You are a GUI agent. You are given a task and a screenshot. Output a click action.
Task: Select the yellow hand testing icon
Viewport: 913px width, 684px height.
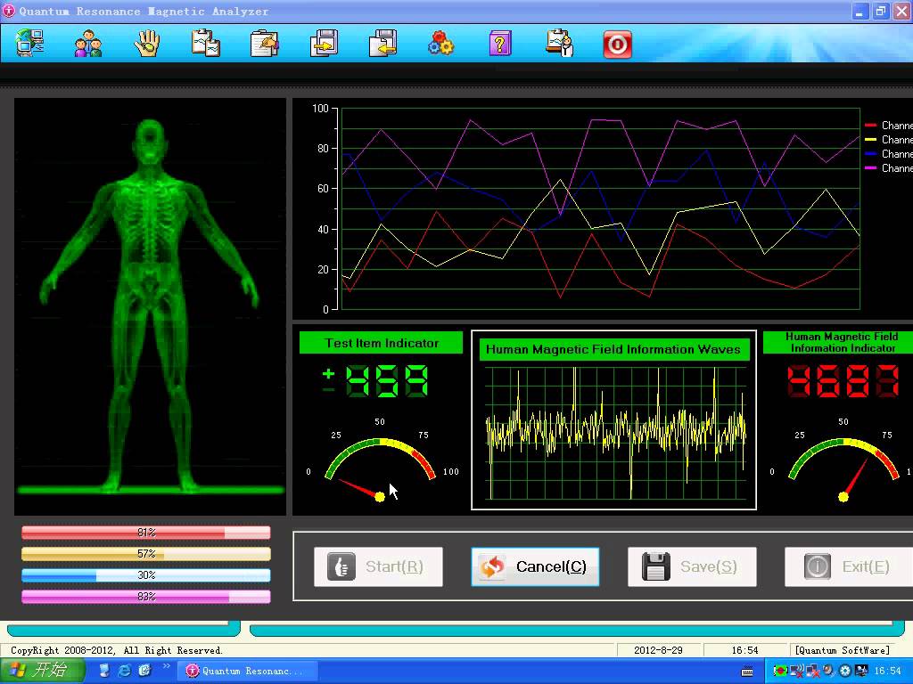(147, 43)
